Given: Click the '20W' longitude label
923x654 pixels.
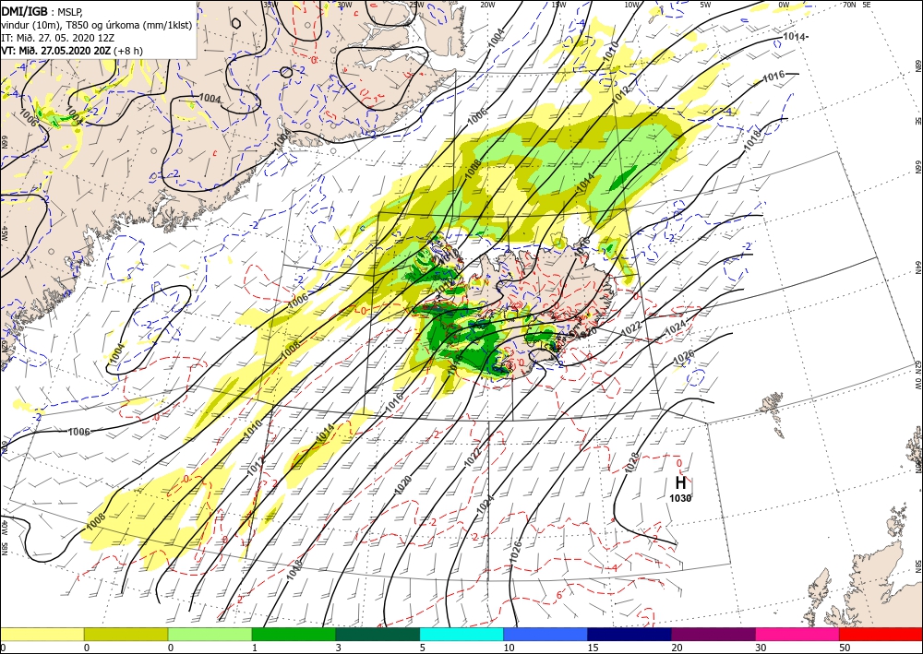Looking at the screenshot, I should point(487,5).
